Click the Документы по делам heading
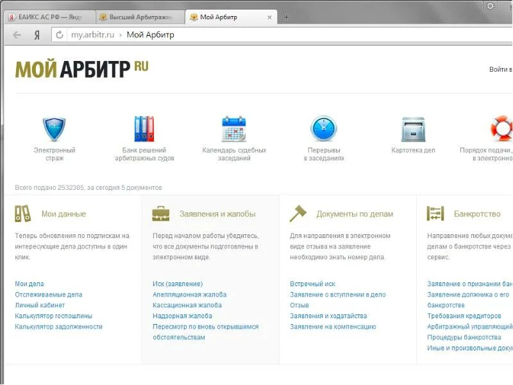Image resolution: width=513 pixels, height=385 pixels. tap(355, 214)
